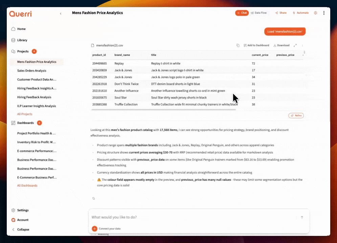
Task: Select the orange Chat toggle pill
Action: (x=242, y=13)
